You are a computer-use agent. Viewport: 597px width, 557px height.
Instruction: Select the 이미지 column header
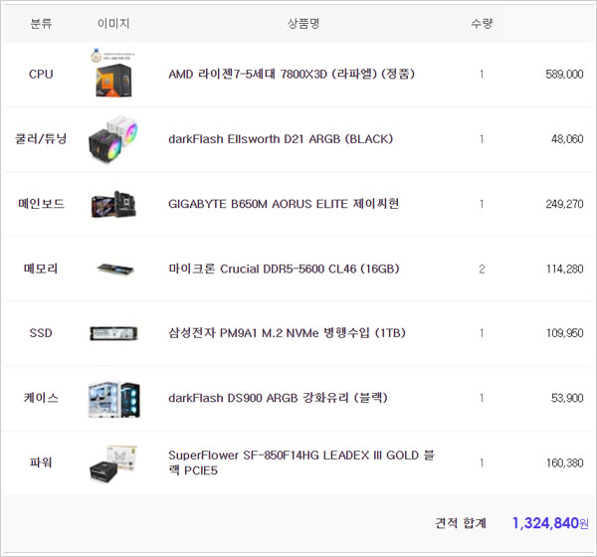tap(113, 24)
